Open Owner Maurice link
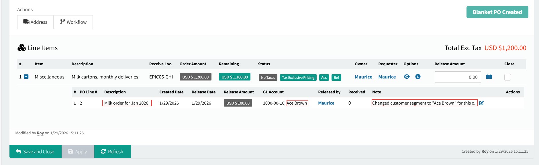Viewport: 539px width, 165px height. [363, 77]
